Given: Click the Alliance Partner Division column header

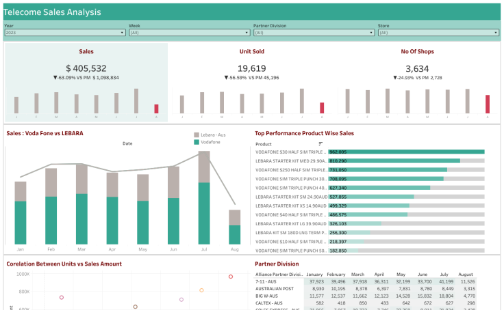Looking at the screenshot, I should point(279,274).
